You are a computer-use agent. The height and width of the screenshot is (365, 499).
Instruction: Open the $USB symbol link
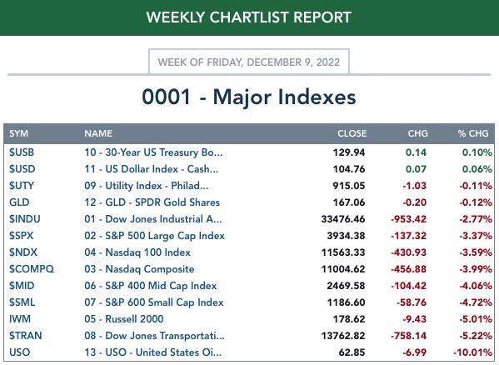[x=22, y=152]
